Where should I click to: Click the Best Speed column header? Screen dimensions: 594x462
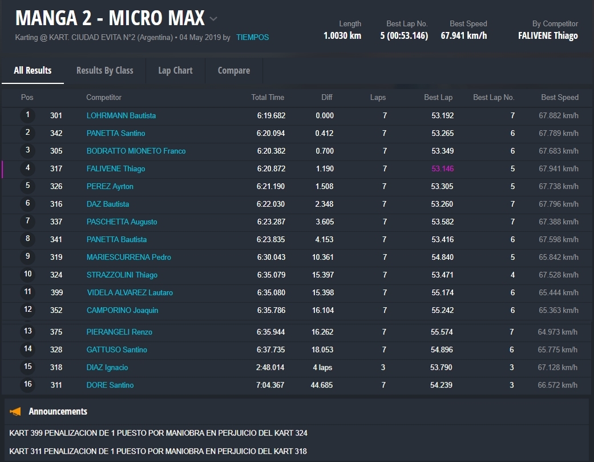coord(559,98)
